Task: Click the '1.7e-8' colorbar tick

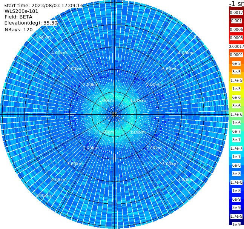Action: (236, 182)
